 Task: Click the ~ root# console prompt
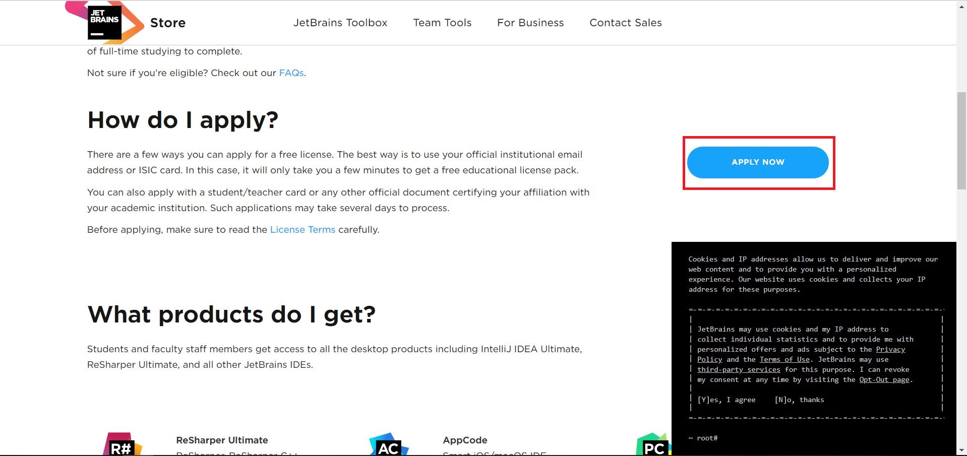pos(703,438)
